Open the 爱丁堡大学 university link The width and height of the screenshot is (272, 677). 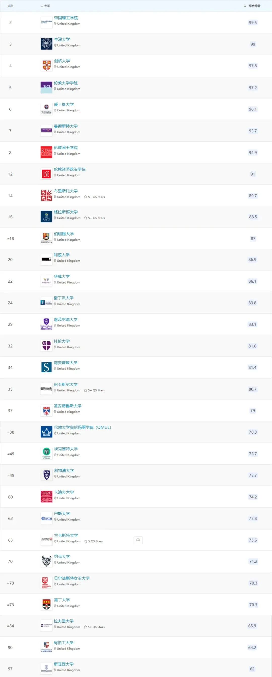[64, 104]
